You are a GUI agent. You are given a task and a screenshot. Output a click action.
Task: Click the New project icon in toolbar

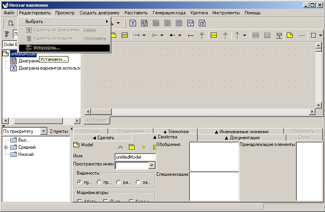[11, 23]
